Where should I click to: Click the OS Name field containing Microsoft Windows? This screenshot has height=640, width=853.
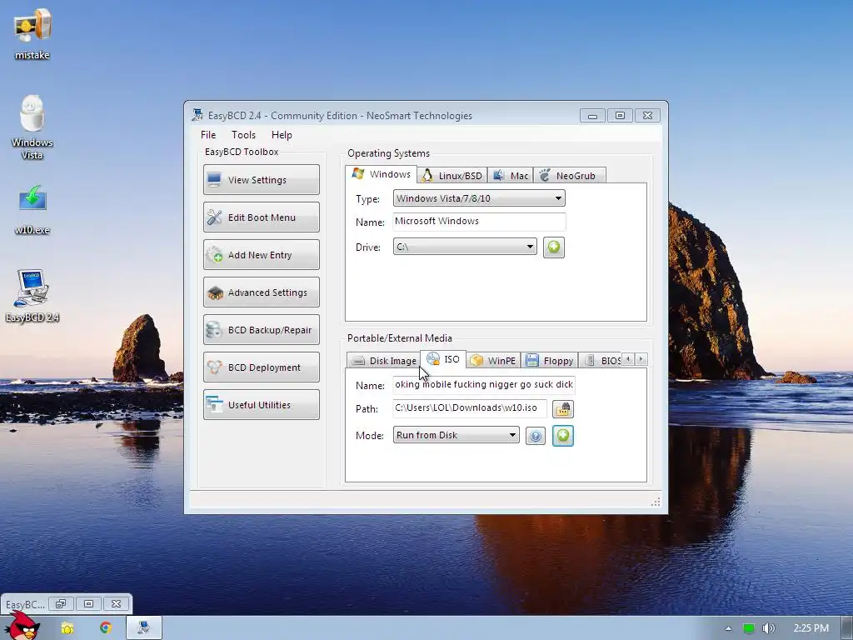479,222
